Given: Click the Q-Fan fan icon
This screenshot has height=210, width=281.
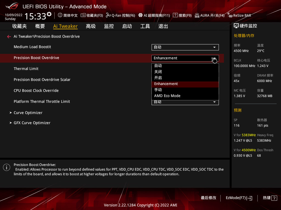Looking at the screenshot, I should [108, 15].
